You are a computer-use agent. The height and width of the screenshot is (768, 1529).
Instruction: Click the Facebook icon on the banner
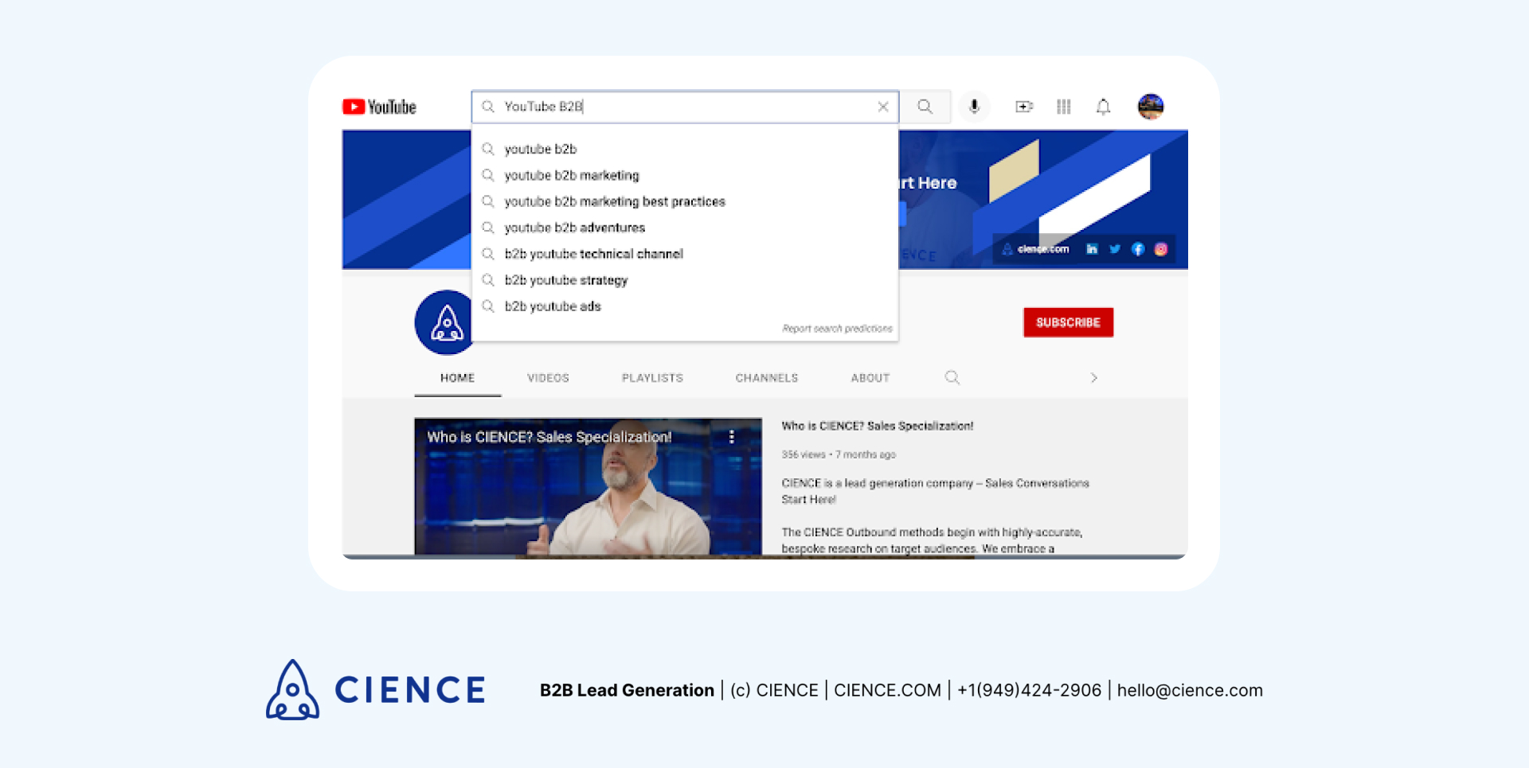[x=1138, y=248]
